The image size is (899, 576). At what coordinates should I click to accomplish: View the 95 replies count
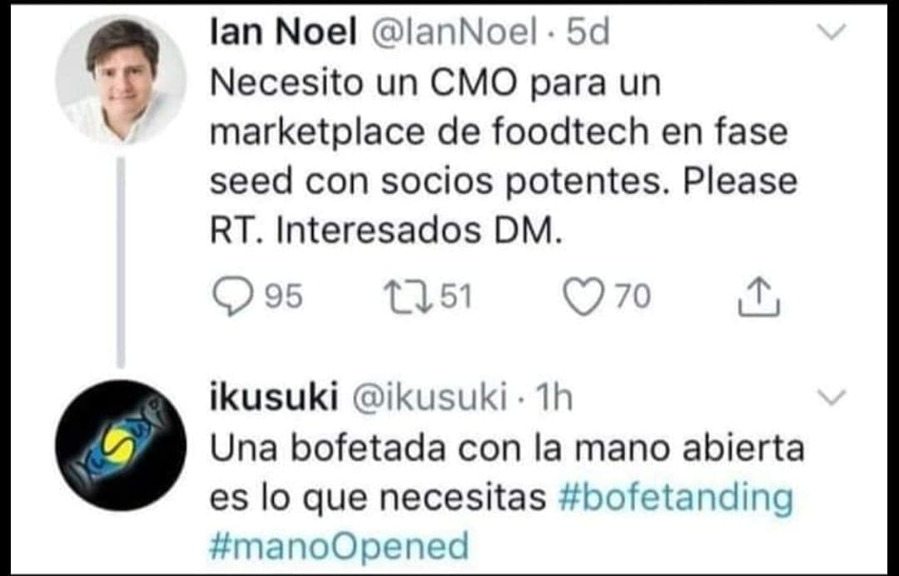(283, 297)
